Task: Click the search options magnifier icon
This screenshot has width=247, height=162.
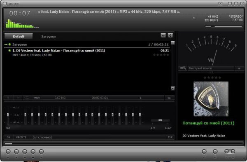Action: click(x=183, y=68)
